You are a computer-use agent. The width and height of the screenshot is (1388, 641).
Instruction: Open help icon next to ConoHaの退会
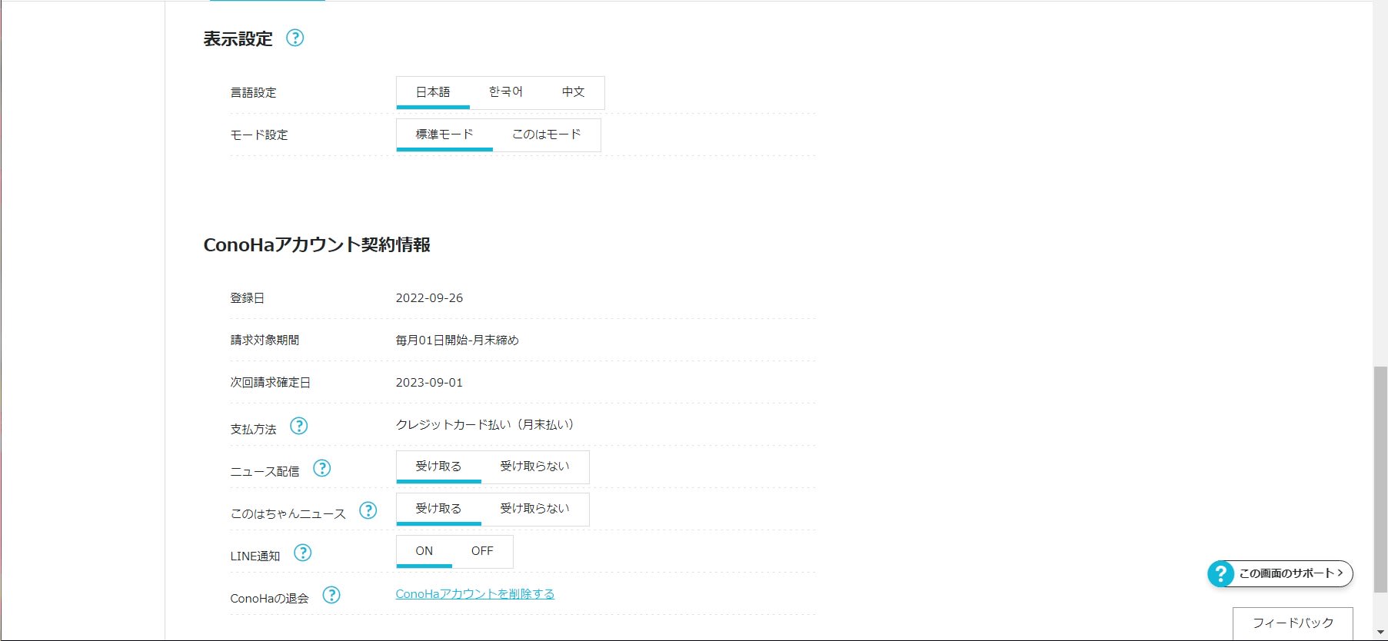click(331, 595)
